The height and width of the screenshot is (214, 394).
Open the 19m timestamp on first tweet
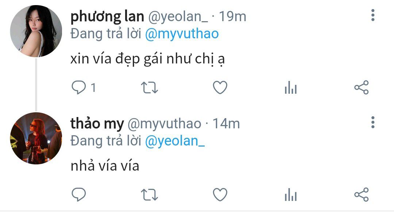tap(233, 16)
